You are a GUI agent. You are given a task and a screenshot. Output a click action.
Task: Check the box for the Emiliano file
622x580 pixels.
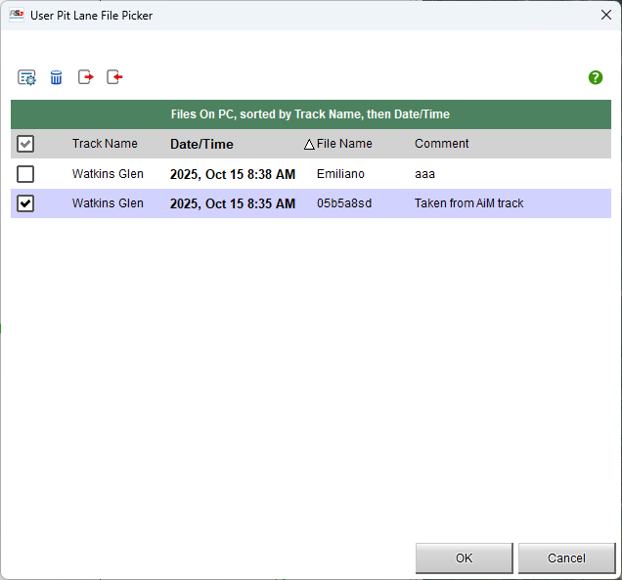coord(26,174)
